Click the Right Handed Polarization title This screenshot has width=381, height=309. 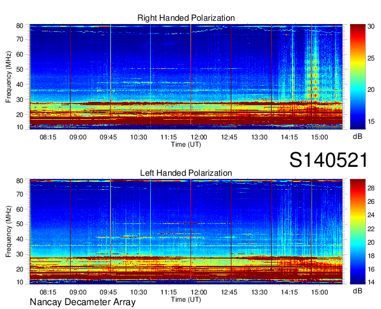coord(186,18)
